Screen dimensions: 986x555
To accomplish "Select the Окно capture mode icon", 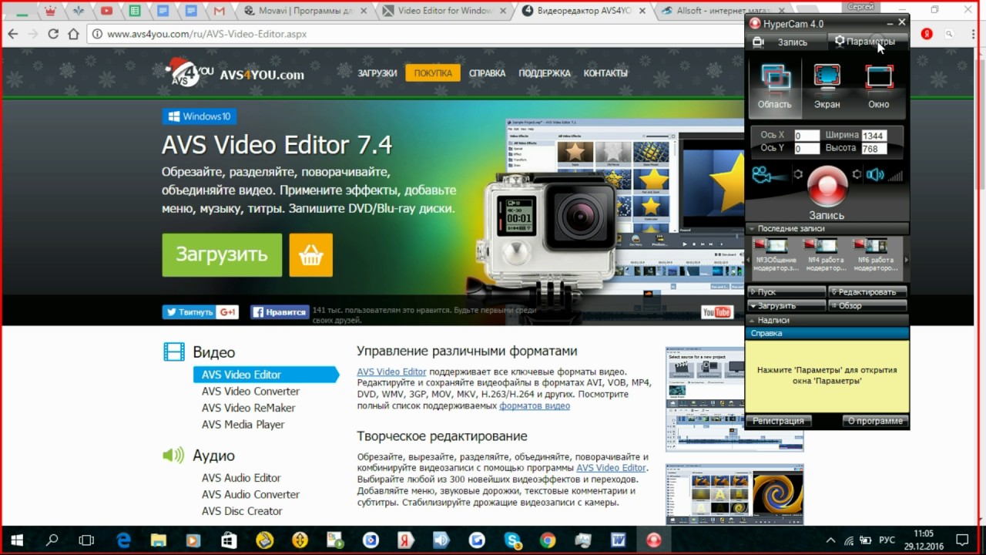I will 879,87.
